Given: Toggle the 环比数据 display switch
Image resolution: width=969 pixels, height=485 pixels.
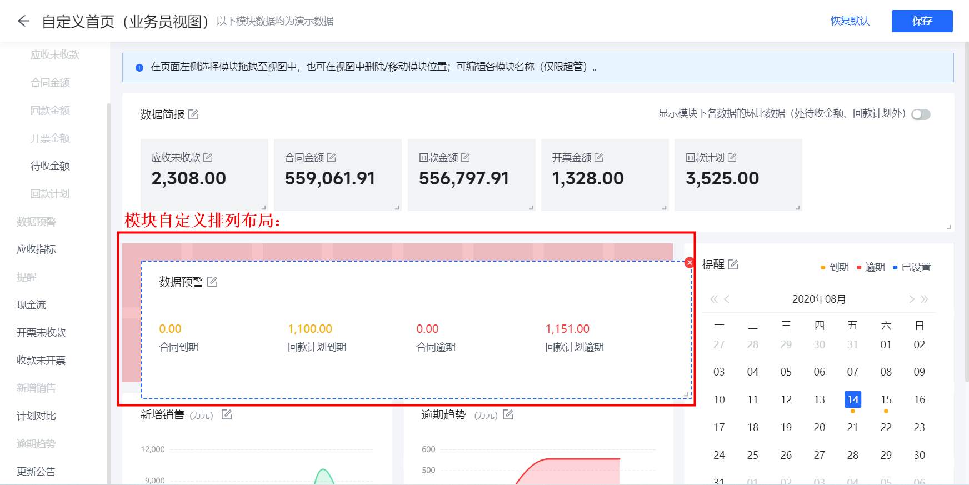Looking at the screenshot, I should [921, 114].
